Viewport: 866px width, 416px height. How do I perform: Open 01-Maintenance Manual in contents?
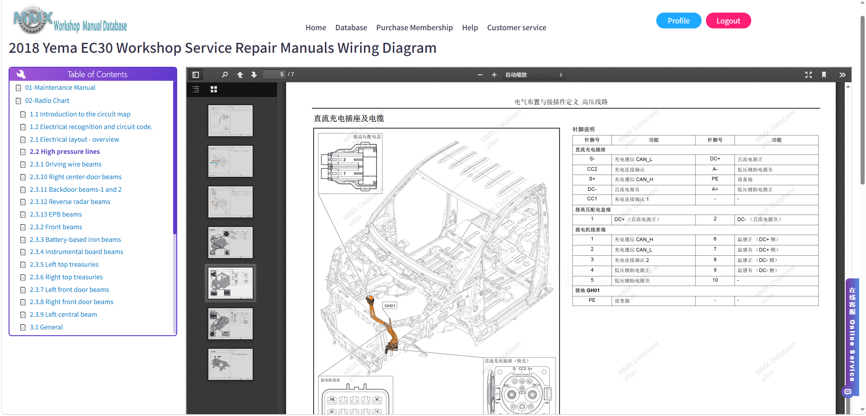(x=60, y=88)
